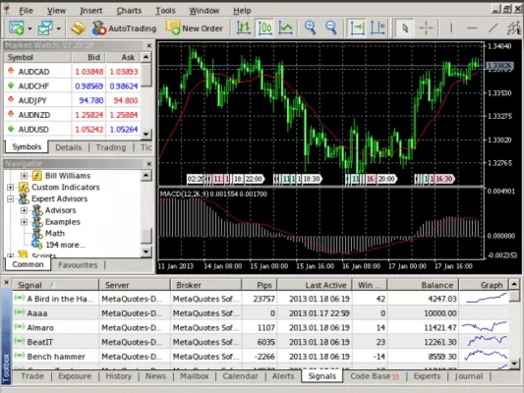The width and height of the screenshot is (524, 393).
Task: Click Signals list scrollbar down arrow
Action: coord(514,363)
